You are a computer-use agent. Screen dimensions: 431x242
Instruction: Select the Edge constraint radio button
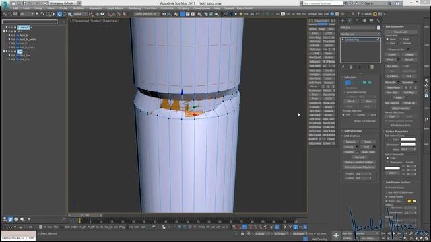tap(401, 39)
